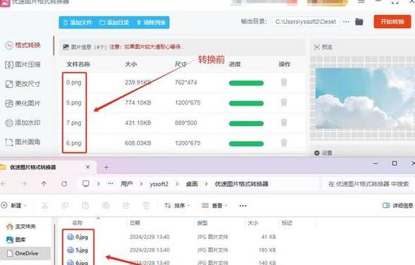Open the output folder icon next to the path

[x=359, y=22]
